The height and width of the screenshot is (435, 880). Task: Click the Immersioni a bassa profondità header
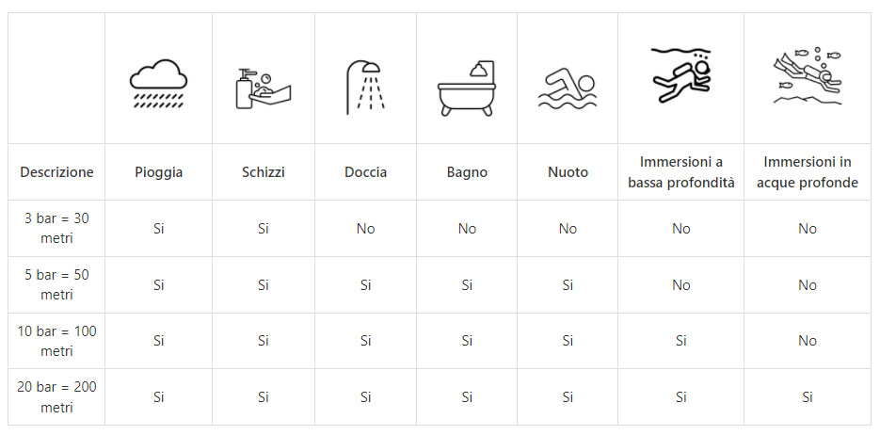[680, 172]
